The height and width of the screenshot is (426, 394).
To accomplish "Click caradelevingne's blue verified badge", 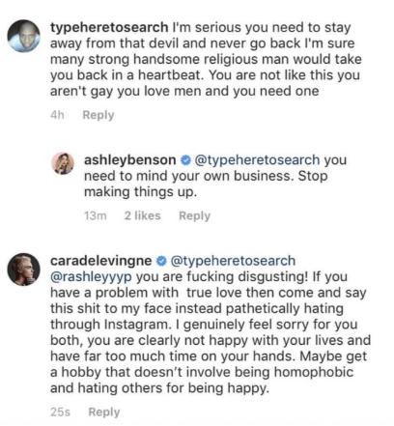I will (x=161, y=261).
